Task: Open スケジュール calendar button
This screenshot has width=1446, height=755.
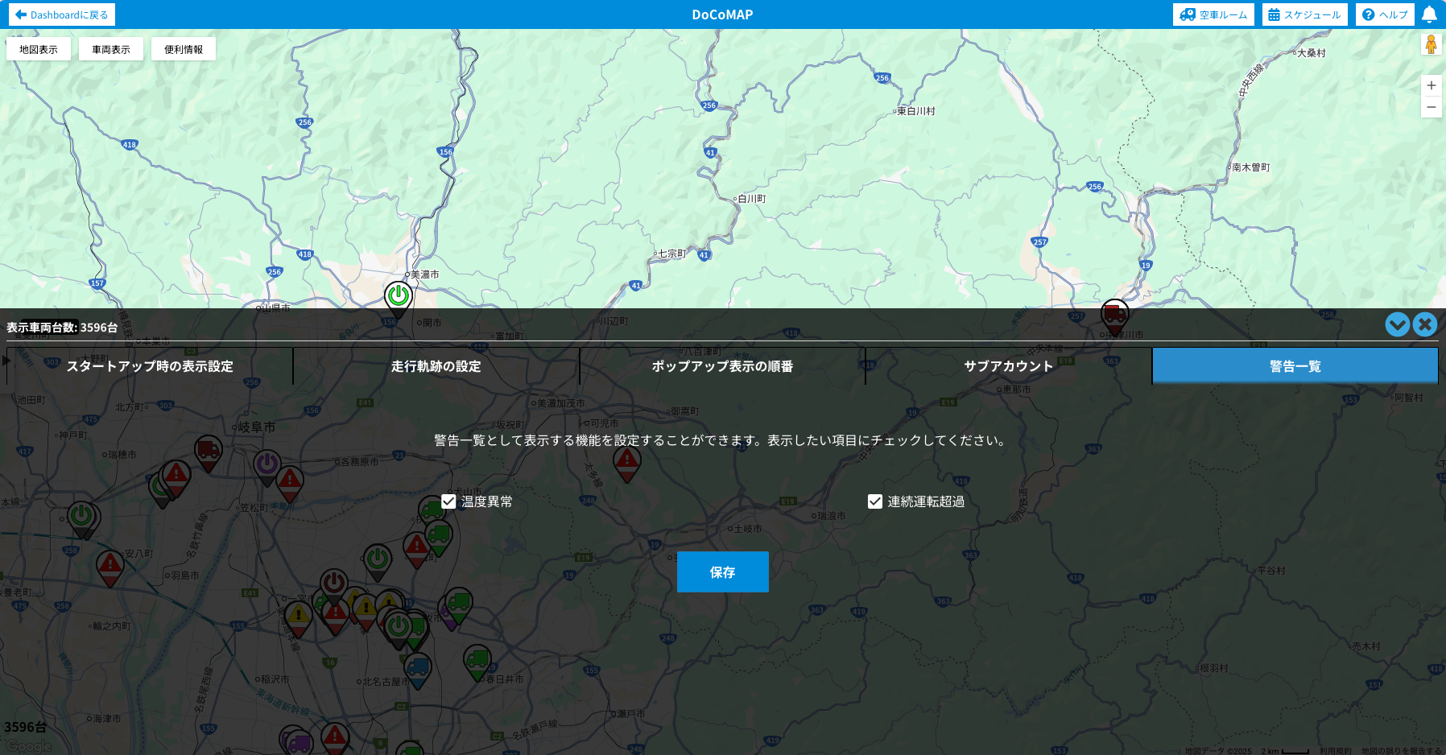Action: click(x=1304, y=14)
